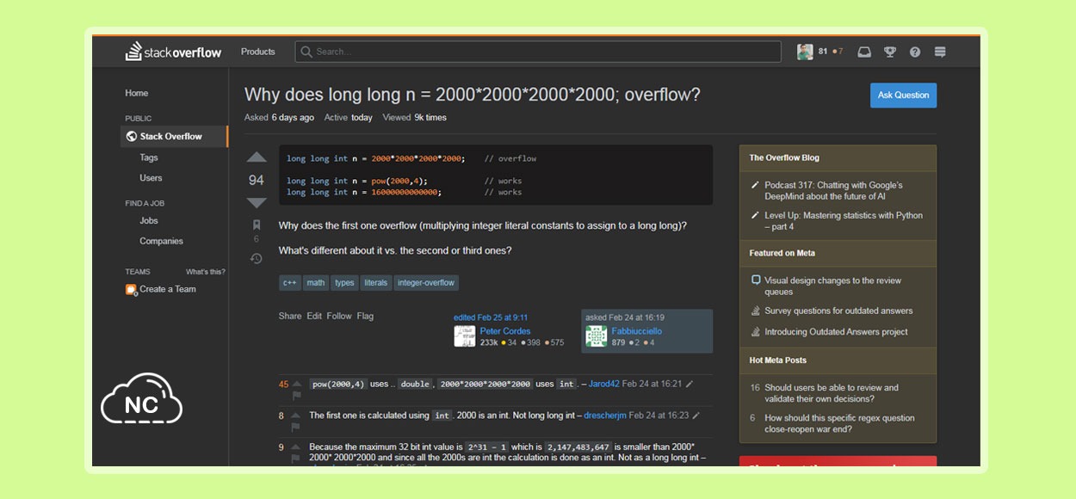The width and height of the screenshot is (1076, 499).
Task: Open Jarod42 user link
Action: pyautogui.click(x=604, y=384)
